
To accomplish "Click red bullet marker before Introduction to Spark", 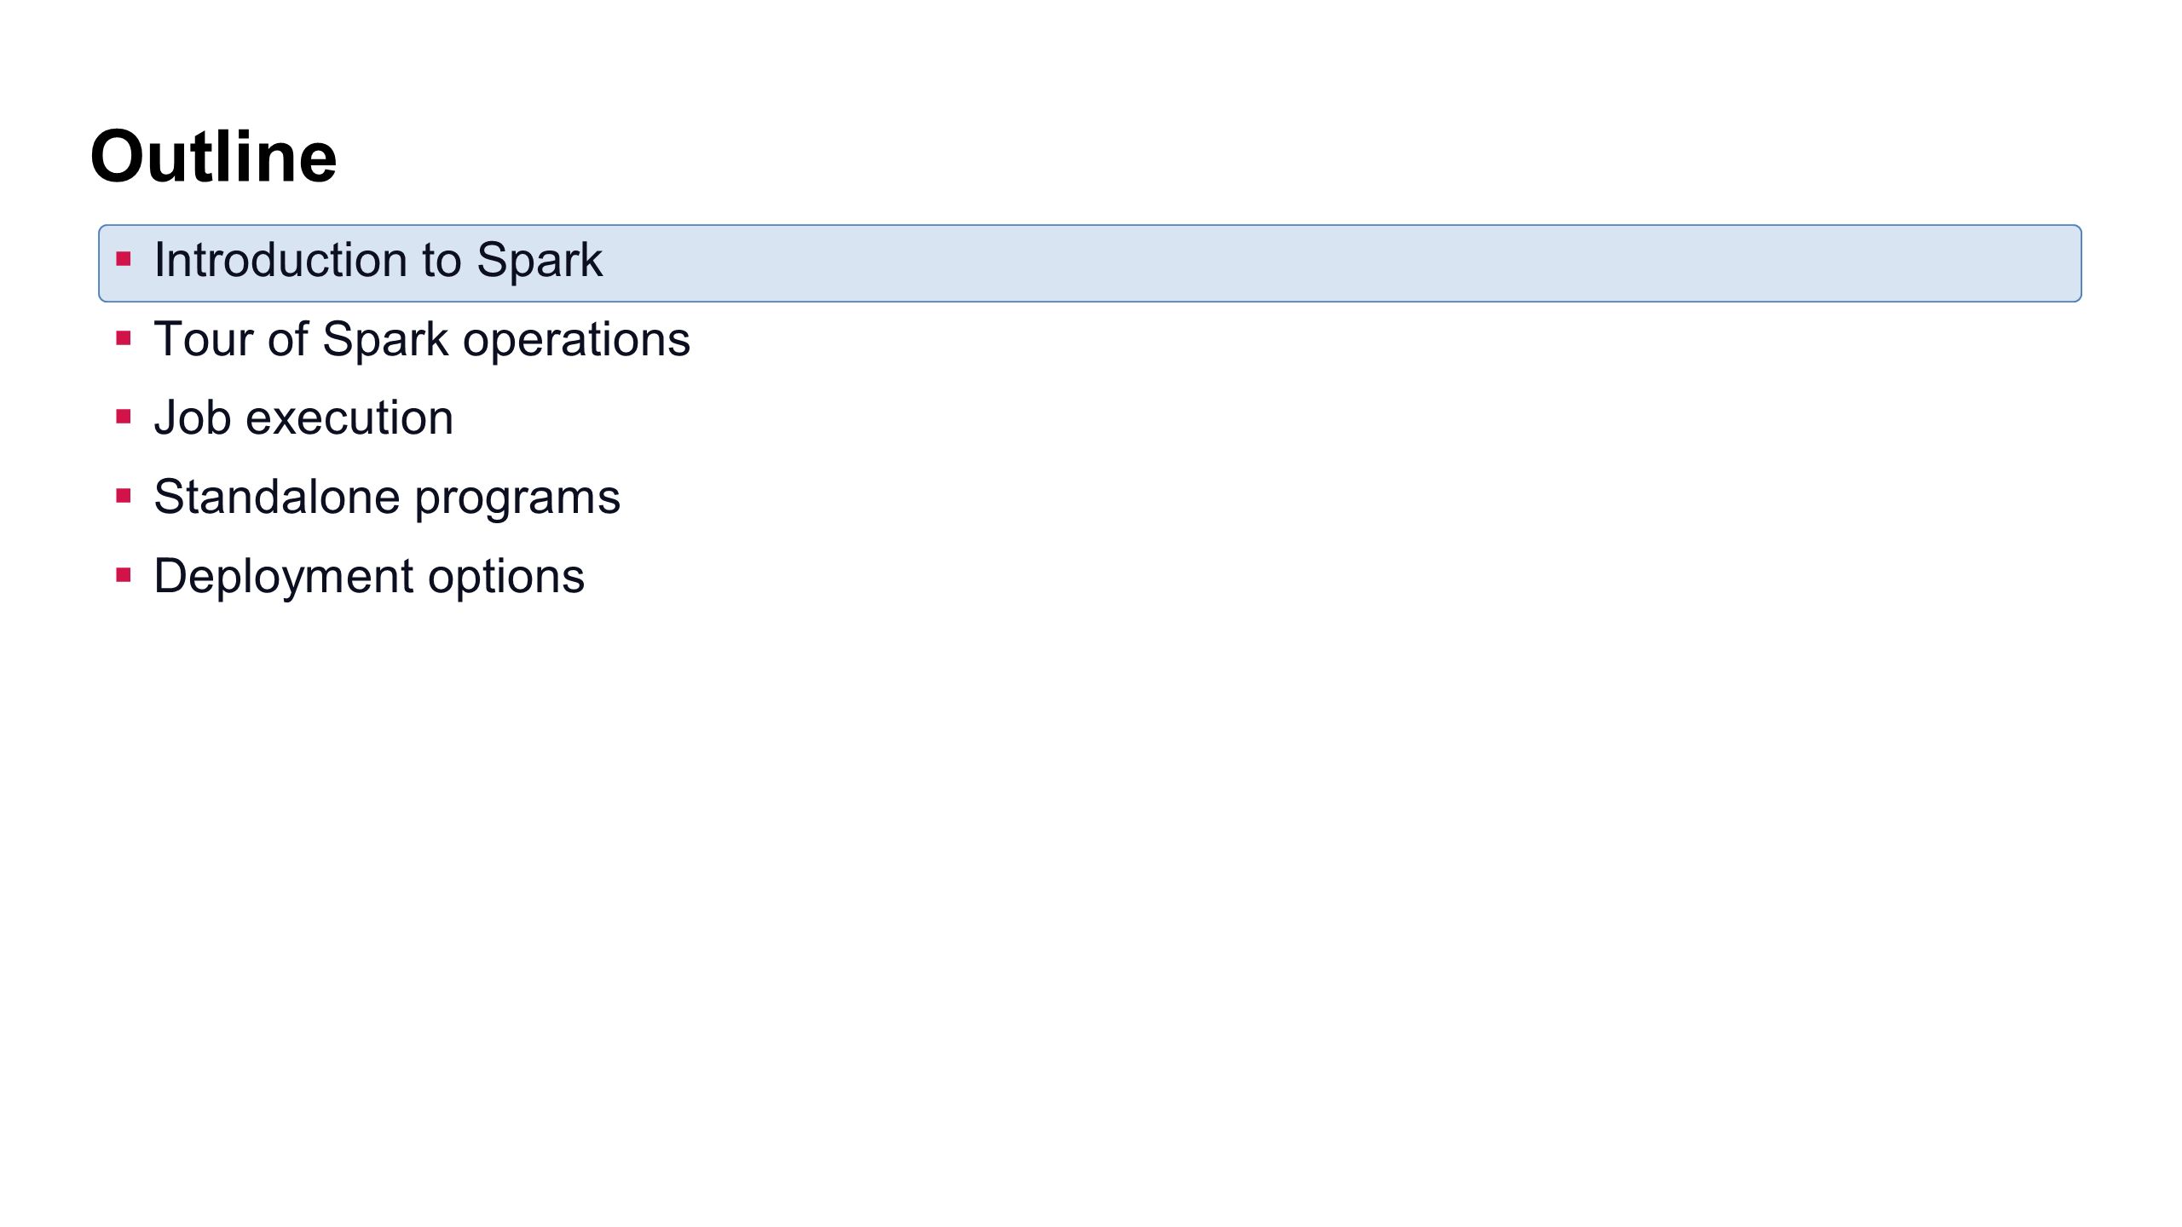I will click(x=124, y=259).
